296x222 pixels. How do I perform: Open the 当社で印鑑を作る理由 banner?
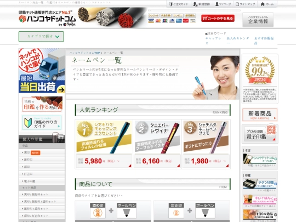point(42,104)
